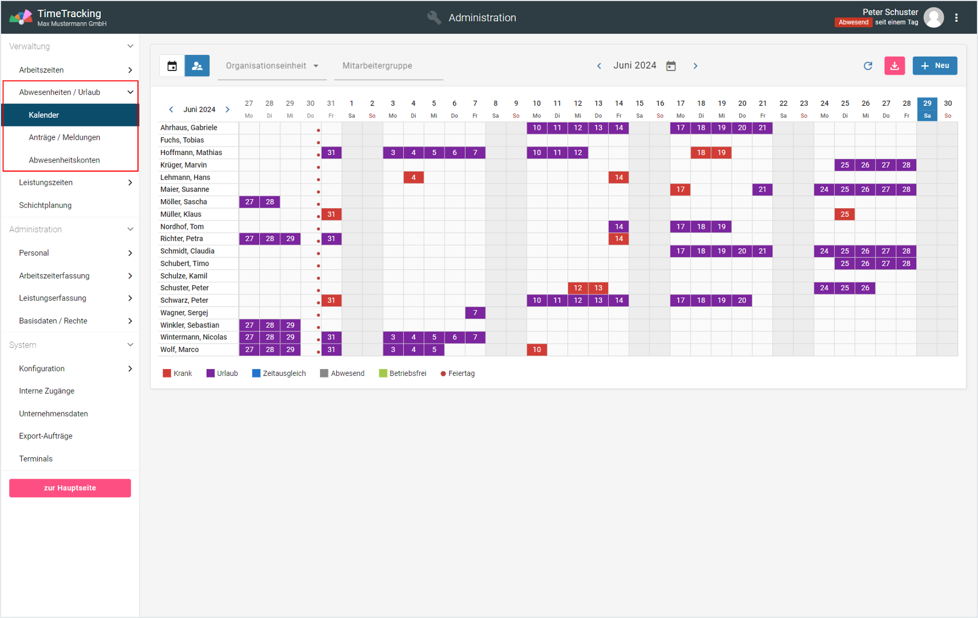
Task: Open the three-dot user menu
Action: click(956, 18)
